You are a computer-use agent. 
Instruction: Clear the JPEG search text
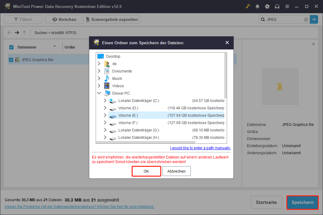point(306,20)
